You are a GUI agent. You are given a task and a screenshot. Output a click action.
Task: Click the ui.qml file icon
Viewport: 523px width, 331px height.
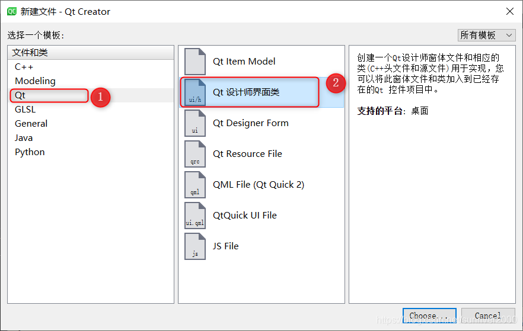[194, 216]
